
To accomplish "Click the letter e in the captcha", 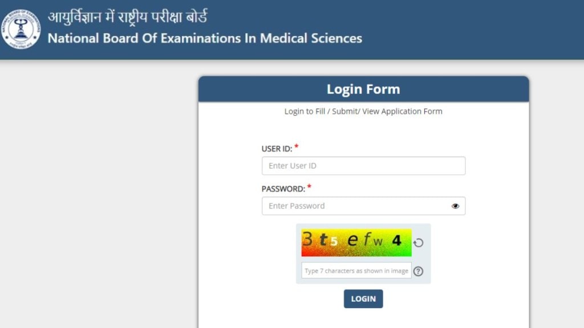I will click(353, 241).
